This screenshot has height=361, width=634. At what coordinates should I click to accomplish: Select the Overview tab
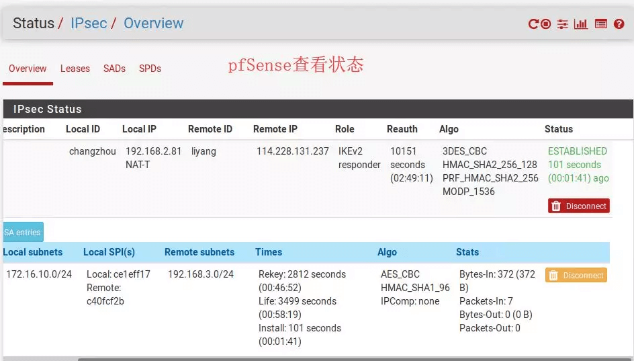28,69
